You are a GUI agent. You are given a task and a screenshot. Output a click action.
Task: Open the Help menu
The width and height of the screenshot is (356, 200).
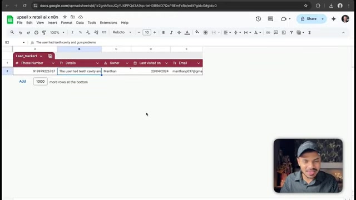125,23
